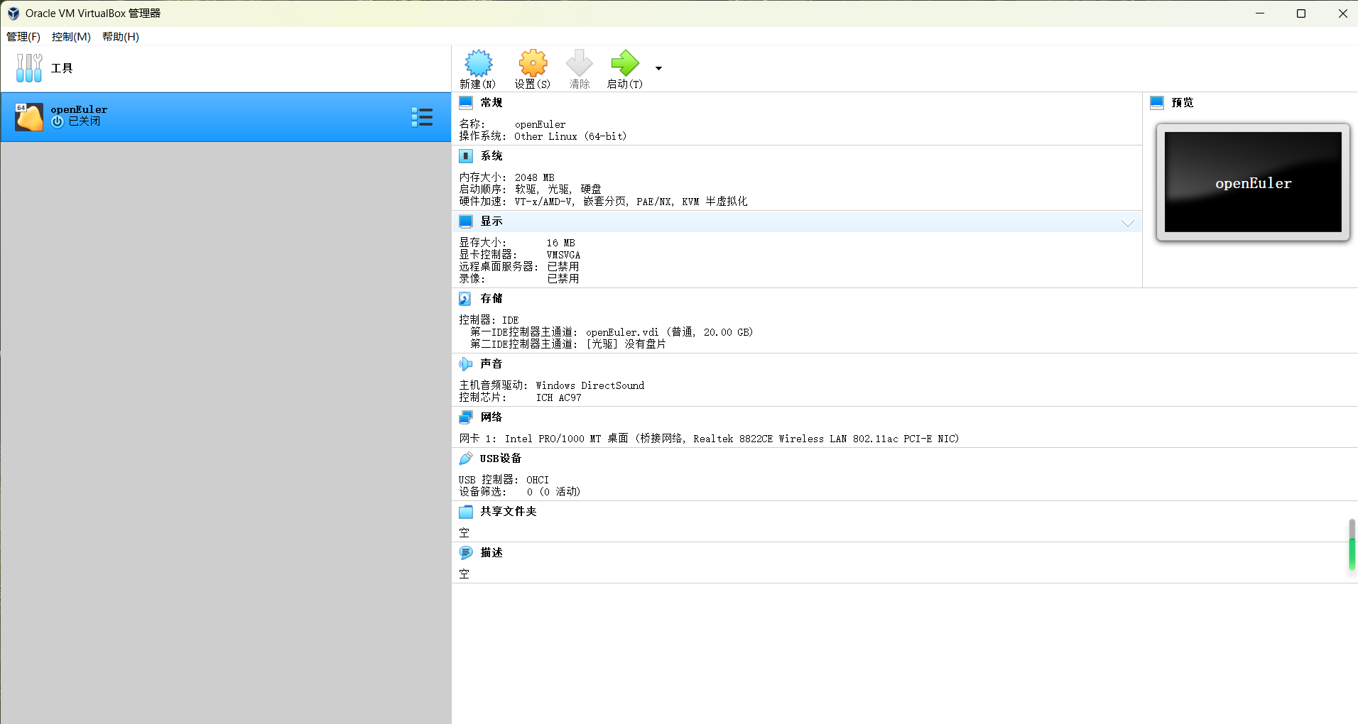This screenshot has width=1358, height=724.
Task: Click the openEuler preview thumbnail
Action: coord(1253,182)
